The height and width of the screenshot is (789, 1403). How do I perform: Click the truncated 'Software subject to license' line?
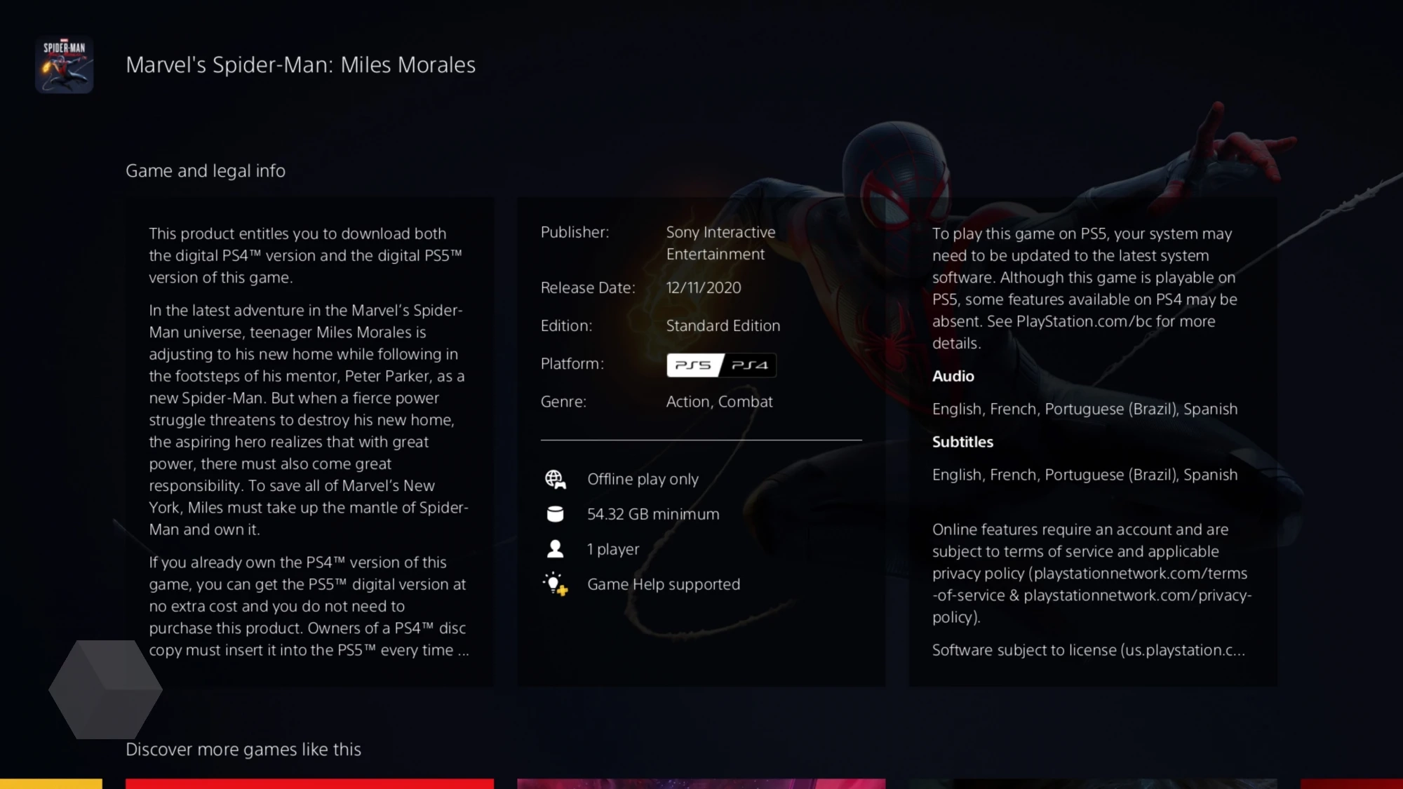pos(1089,650)
